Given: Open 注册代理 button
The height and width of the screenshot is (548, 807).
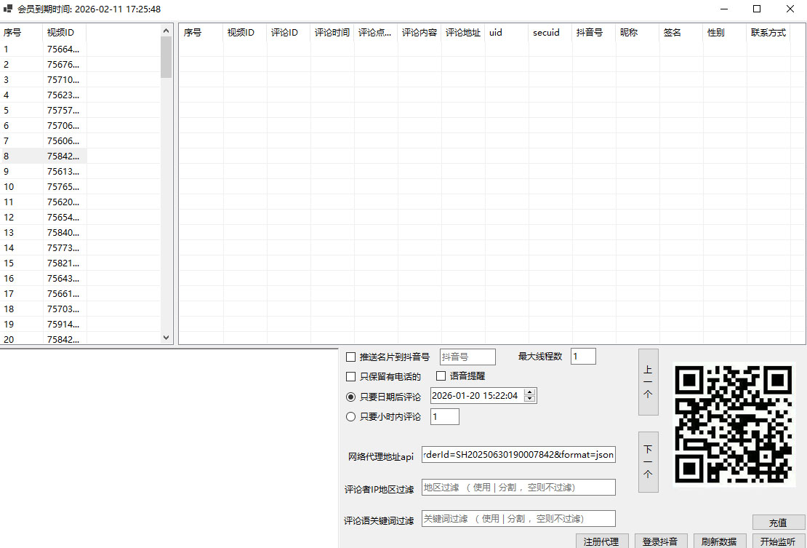Looking at the screenshot, I should point(601,541).
